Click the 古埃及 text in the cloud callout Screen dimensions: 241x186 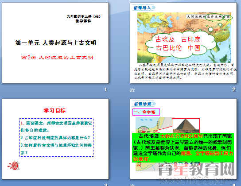pos(165,39)
